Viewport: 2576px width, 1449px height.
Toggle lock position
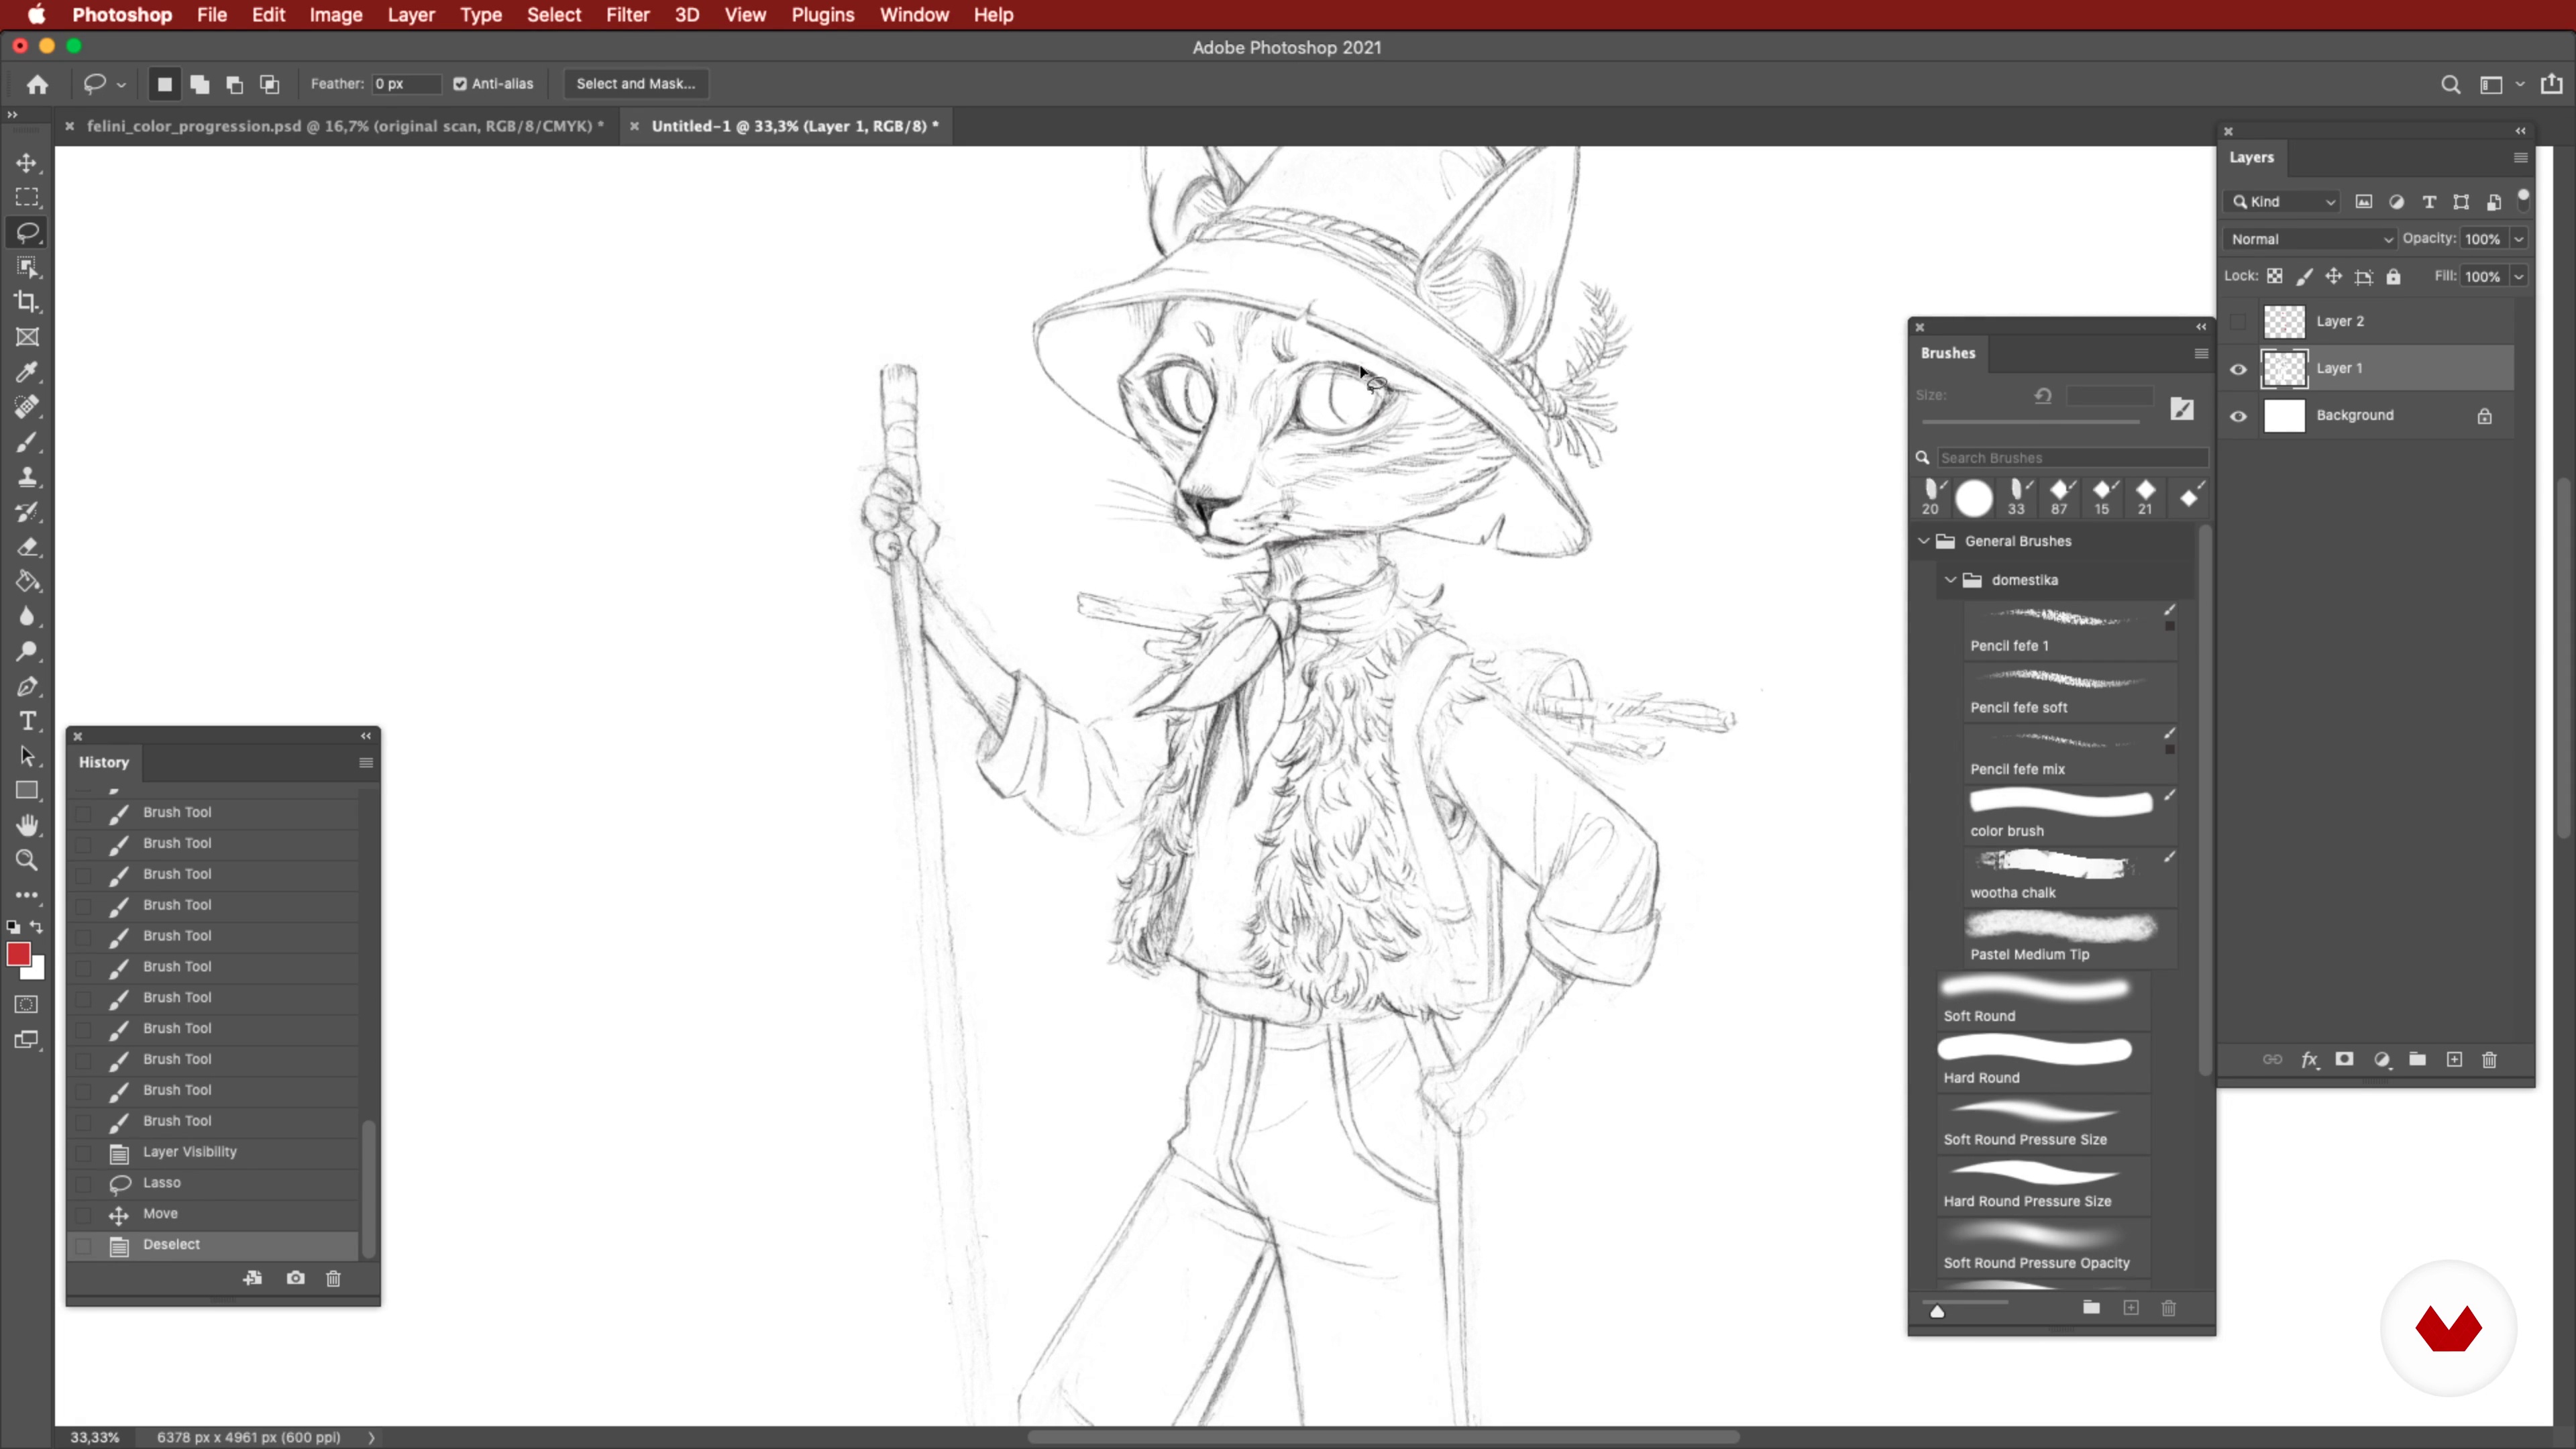pyautogui.click(x=2333, y=276)
